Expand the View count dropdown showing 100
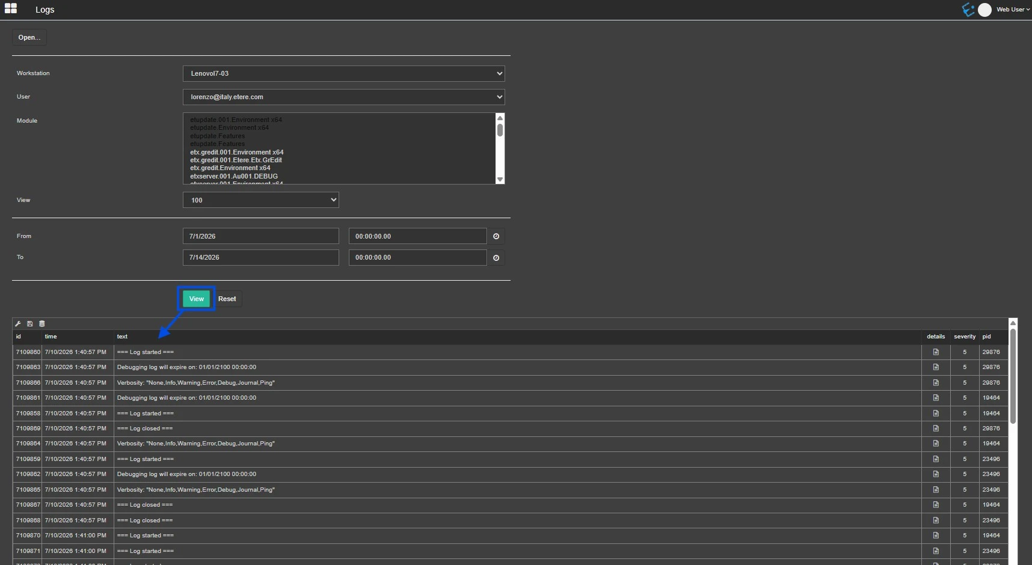 pyautogui.click(x=260, y=200)
